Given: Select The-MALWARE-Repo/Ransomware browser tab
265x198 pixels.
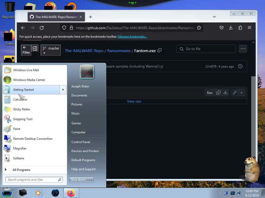Looking at the screenshot, I should tap(56, 17).
